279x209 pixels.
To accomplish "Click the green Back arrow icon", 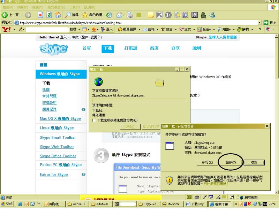I will point(5,15).
